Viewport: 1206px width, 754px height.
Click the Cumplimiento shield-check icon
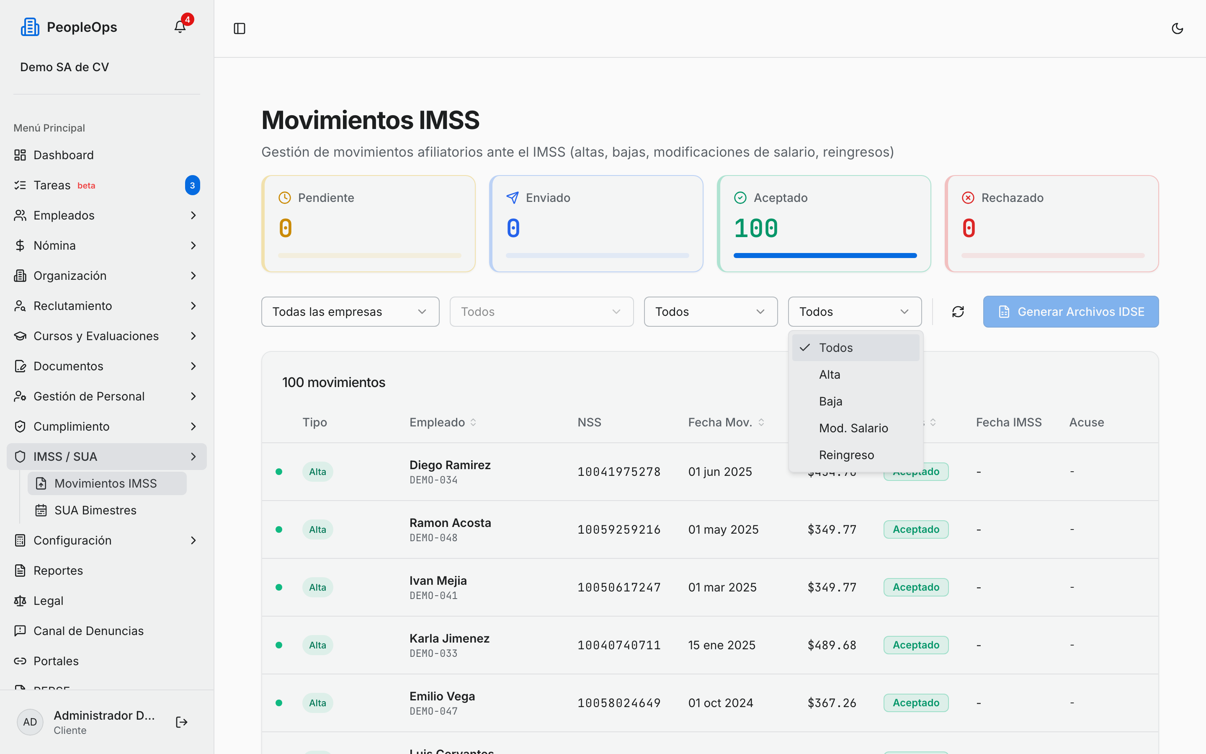pos(20,426)
